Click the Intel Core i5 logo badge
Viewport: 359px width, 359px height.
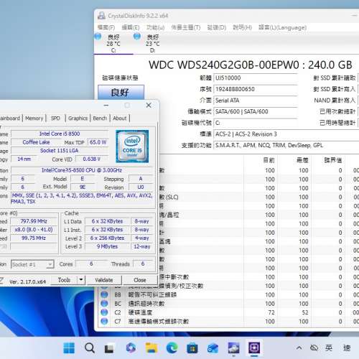pyautogui.click(x=132, y=146)
